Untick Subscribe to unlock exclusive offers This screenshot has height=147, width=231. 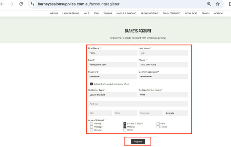coord(91,84)
